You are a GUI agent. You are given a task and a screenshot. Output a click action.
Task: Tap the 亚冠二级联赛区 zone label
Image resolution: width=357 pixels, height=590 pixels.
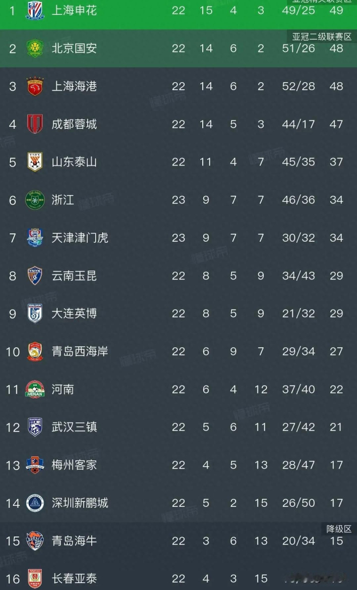point(322,37)
